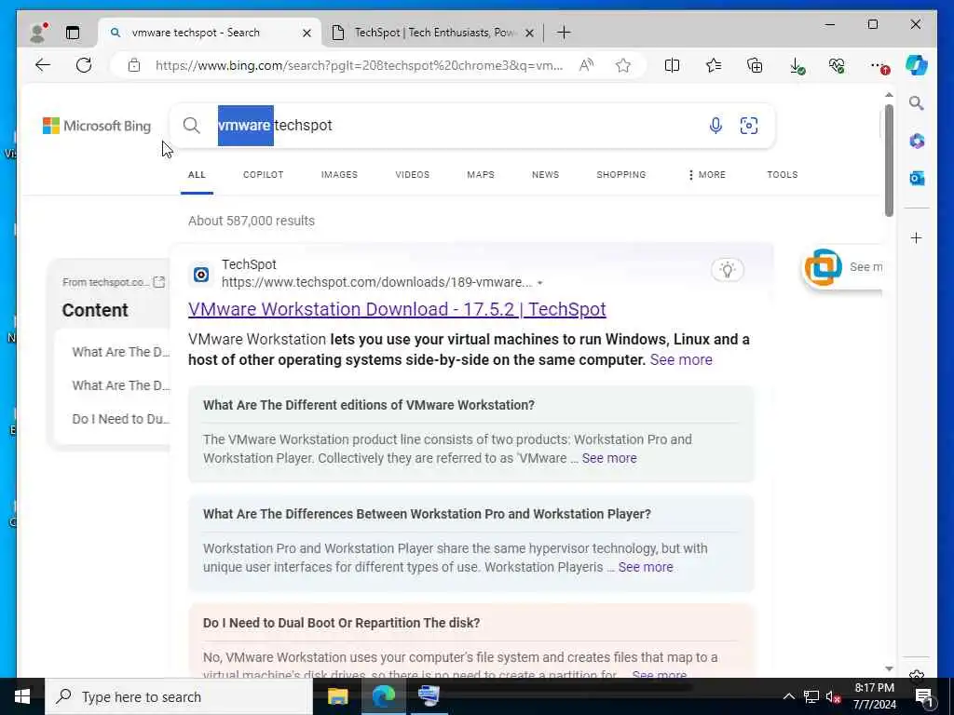
Task: Click the lightbulb insights icon
Action: 727,269
